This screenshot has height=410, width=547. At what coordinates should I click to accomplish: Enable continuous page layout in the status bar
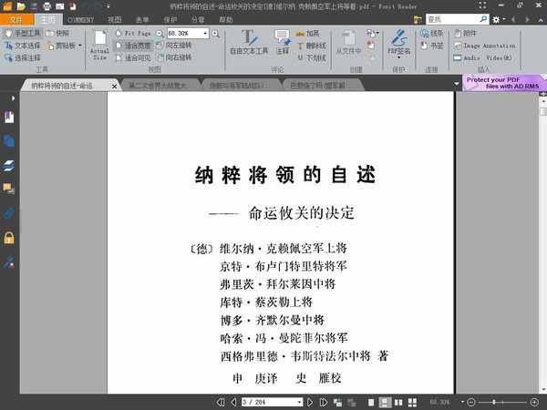click(x=385, y=403)
